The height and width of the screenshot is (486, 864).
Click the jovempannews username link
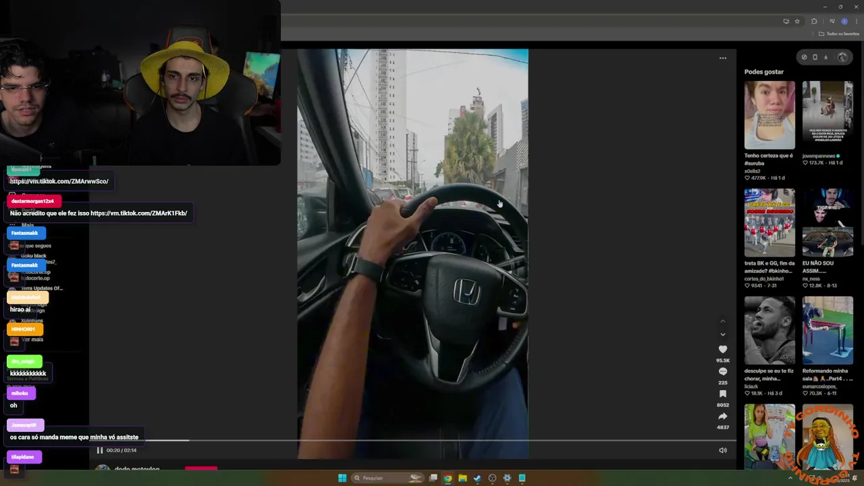[819, 156]
